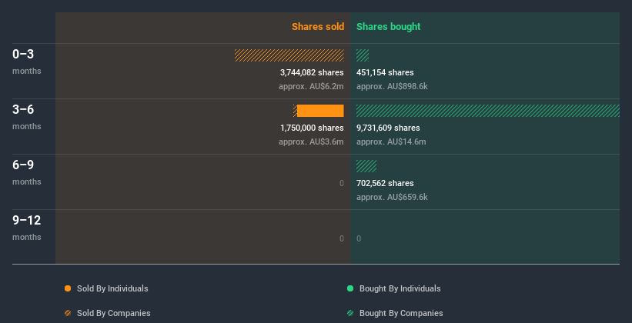The height and width of the screenshot is (323, 632).
Task: Click the 702,562 shares bought value
Action: pos(385,183)
